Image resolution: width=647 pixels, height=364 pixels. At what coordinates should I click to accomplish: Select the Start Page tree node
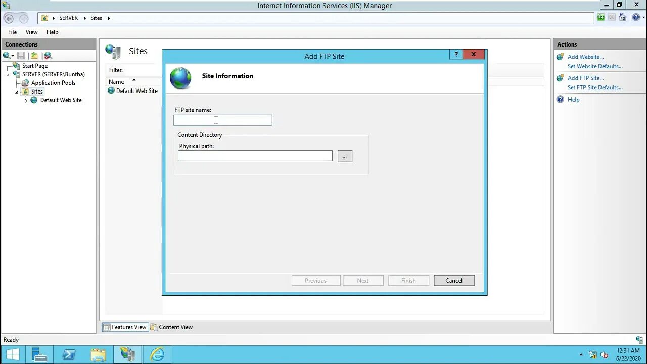(x=35, y=66)
